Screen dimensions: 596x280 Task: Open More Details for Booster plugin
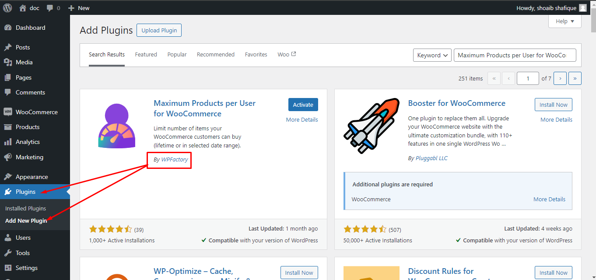[556, 119]
